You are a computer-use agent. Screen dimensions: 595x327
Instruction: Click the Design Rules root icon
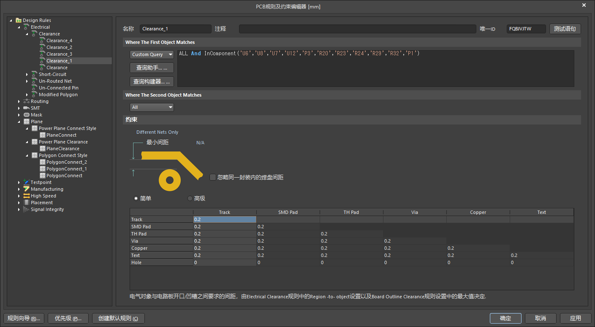(19, 20)
